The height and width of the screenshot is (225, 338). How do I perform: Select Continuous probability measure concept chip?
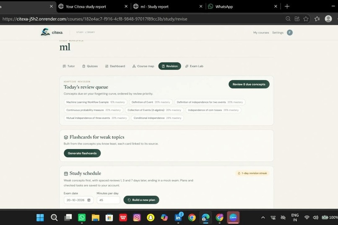[94, 110]
